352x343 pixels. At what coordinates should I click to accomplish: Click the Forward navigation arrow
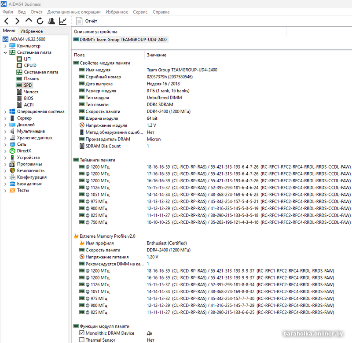click(17, 21)
